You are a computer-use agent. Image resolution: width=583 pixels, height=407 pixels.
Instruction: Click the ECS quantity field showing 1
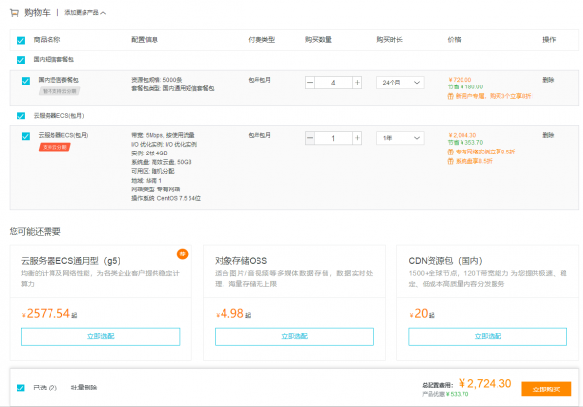tap(333, 138)
